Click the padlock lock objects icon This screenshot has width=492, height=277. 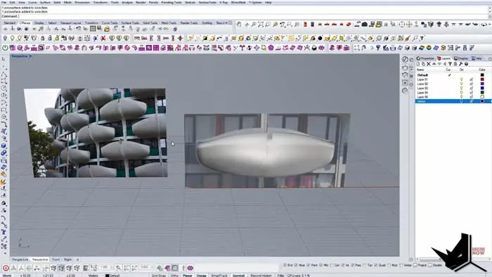[43, 38]
